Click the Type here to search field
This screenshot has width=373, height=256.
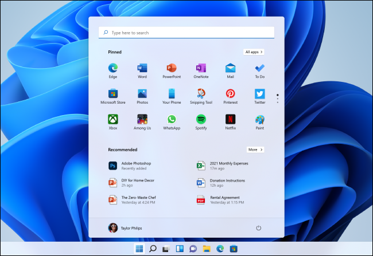click(x=187, y=33)
